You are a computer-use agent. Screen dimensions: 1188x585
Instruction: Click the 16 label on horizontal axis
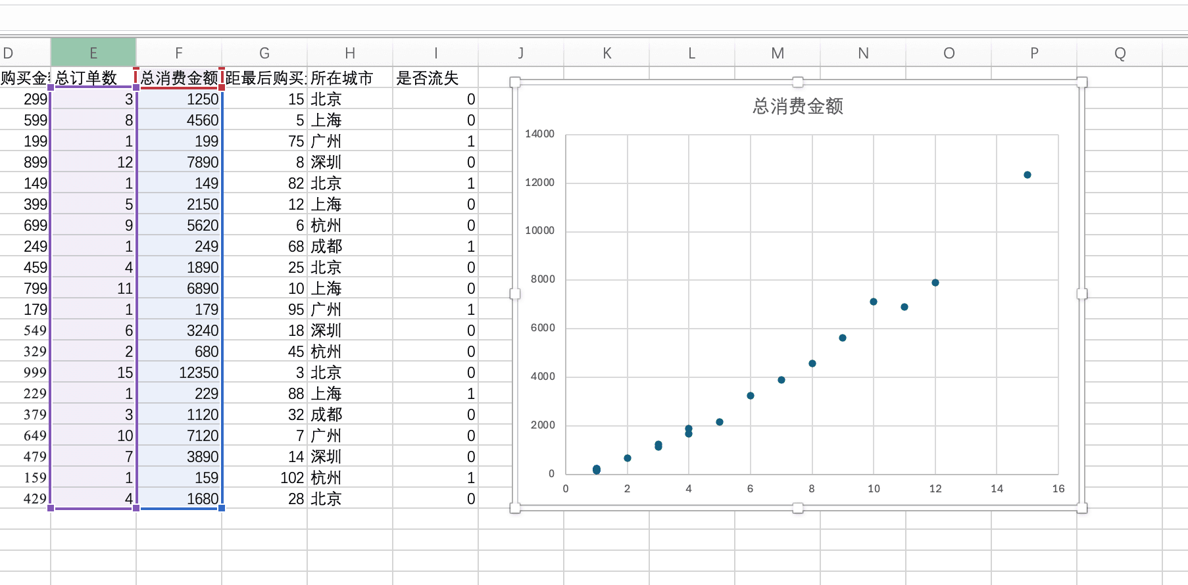click(x=1058, y=488)
